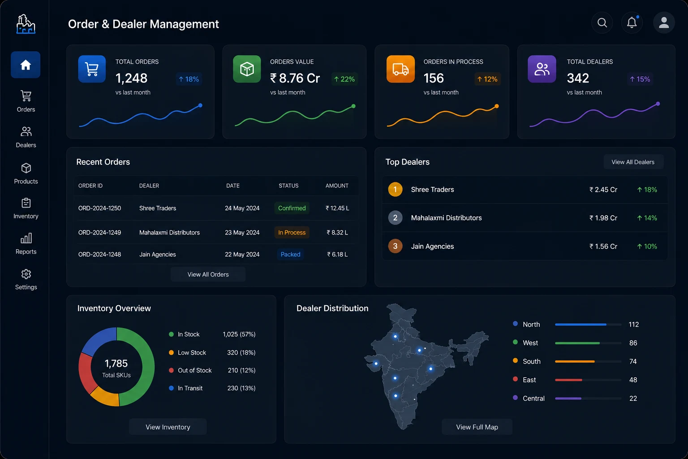Click the South region progress bar

588,361
